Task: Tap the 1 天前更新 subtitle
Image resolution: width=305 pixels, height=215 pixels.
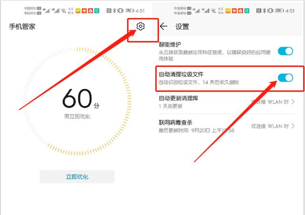Action: click(x=171, y=106)
